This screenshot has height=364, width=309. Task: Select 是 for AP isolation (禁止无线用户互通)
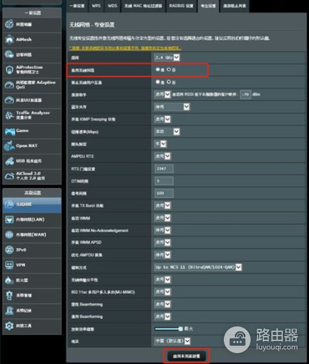tap(158, 82)
